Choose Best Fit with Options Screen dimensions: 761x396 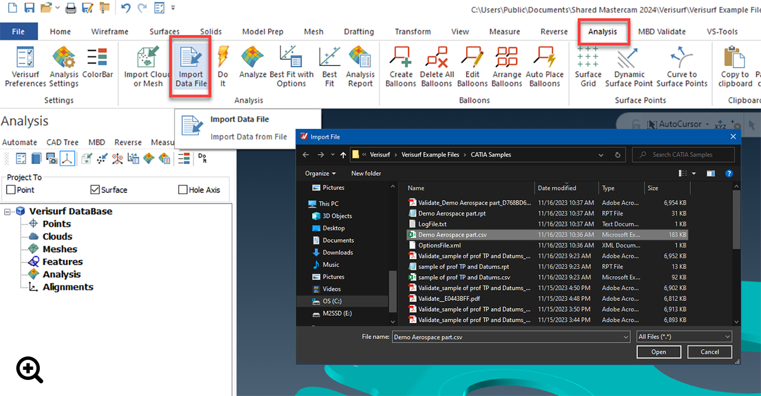291,66
